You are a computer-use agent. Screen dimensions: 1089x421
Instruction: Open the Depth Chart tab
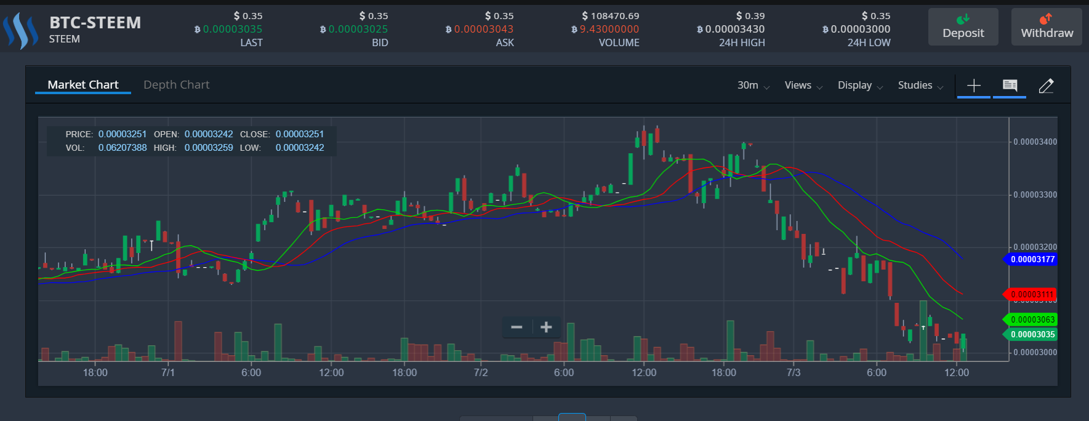coord(177,85)
